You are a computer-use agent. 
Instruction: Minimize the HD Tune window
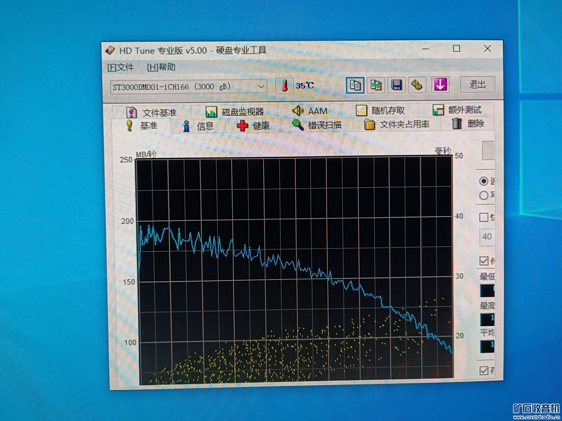pos(426,49)
